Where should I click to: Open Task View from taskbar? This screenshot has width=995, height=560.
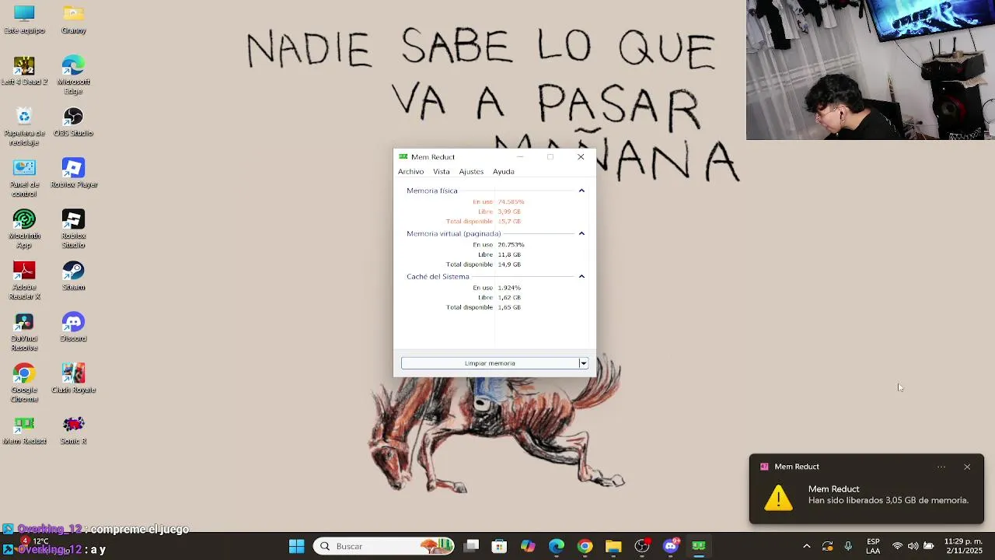472,546
